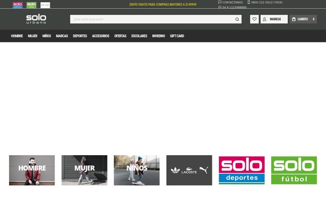The width and height of the screenshot is (326, 203).
Task: Open the Niños category banner
Action: 137,170
